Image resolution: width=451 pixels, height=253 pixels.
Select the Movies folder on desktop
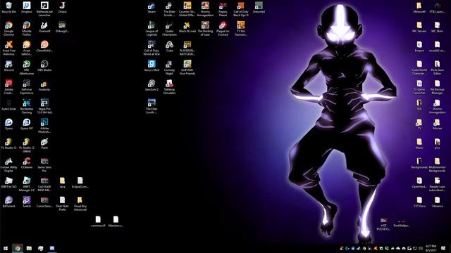tap(437, 124)
